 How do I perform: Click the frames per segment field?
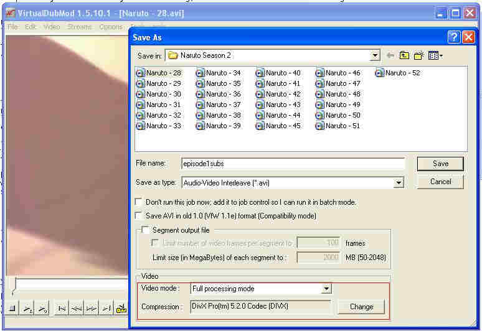(x=318, y=243)
